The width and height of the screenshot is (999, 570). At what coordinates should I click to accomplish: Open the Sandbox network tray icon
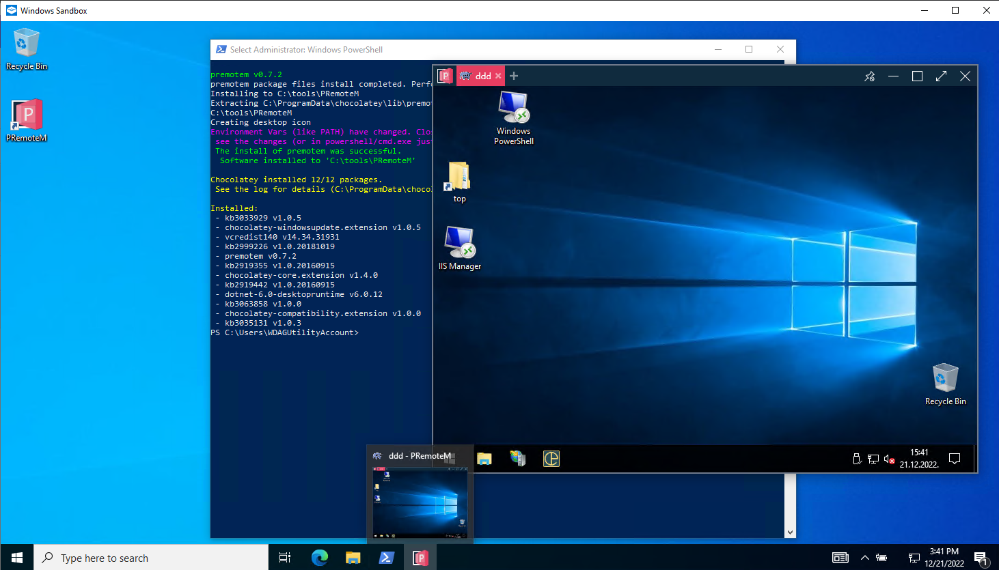[x=914, y=558]
